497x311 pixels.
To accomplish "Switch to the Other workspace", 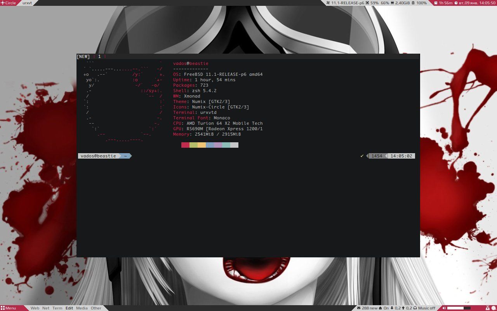I will click(96, 308).
